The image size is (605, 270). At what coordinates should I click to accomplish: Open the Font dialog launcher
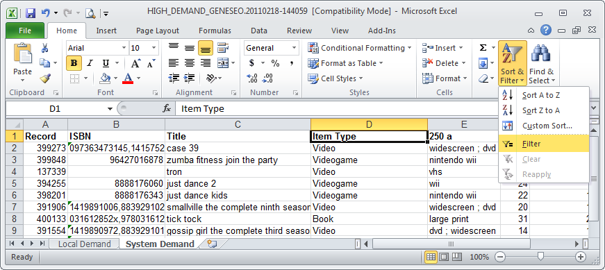155,93
